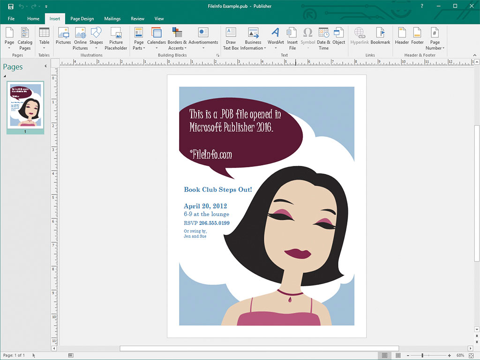Click the zoom slider in status bar
Viewport: 480px width, 360px height.
(422, 356)
